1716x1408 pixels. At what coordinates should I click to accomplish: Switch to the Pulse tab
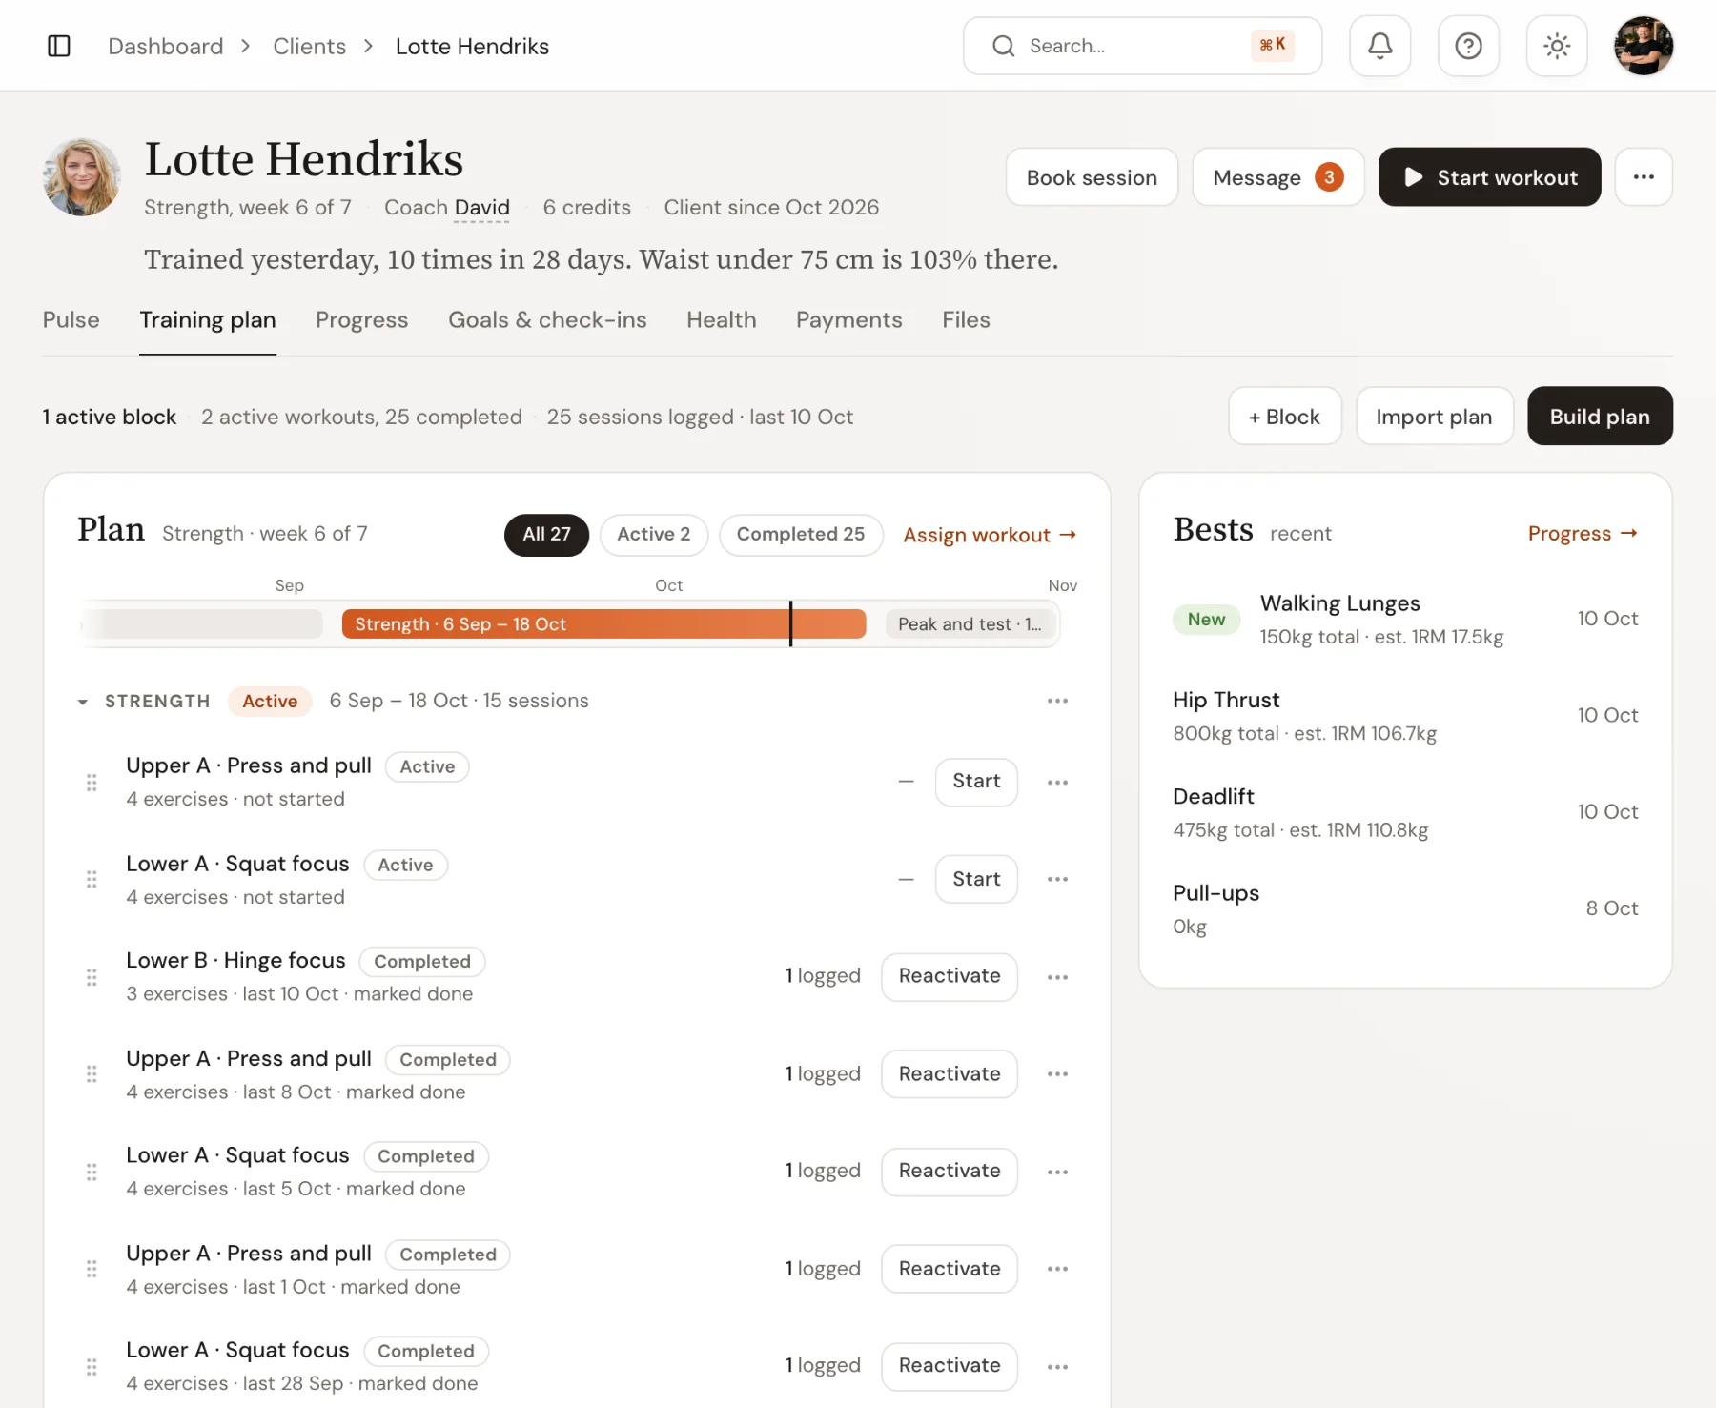(x=71, y=320)
